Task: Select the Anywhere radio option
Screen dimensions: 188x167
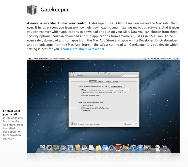Action: tap(82, 110)
